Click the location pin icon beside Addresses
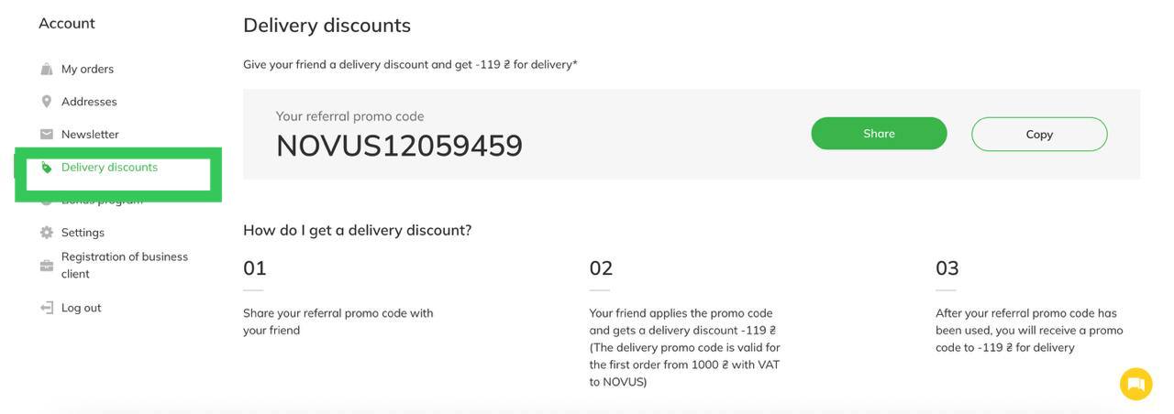Screen dimensions: 1174x414 tap(47, 102)
